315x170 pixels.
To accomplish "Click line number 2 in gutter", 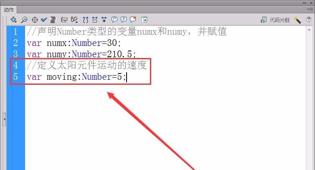I will coord(15,43).
